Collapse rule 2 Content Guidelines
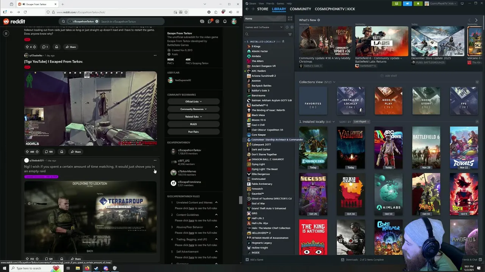This screenshot has height=272, width=485. click(216, 215)
